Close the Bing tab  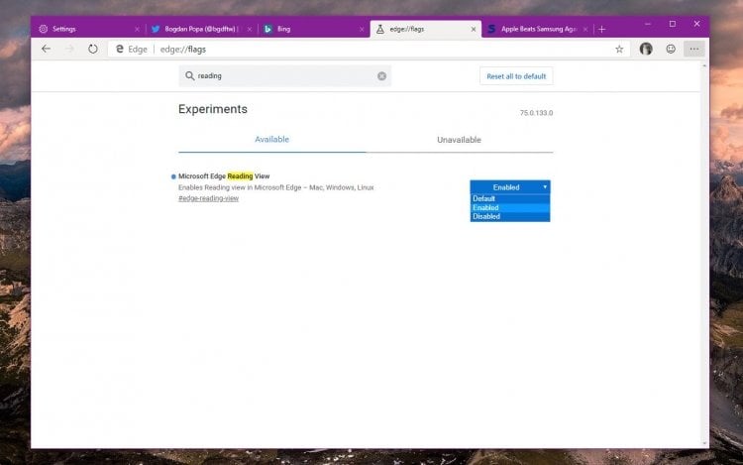coord(362,30)
